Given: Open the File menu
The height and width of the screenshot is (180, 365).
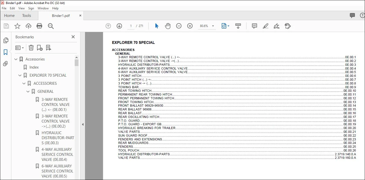Looking at the screenshot, I should pyautogui.click(x=4, y=8).
